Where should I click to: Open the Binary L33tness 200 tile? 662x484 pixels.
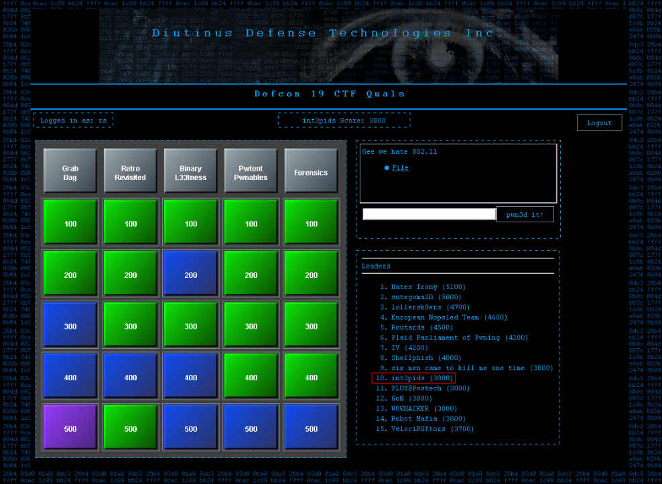(x=191, y=273)
